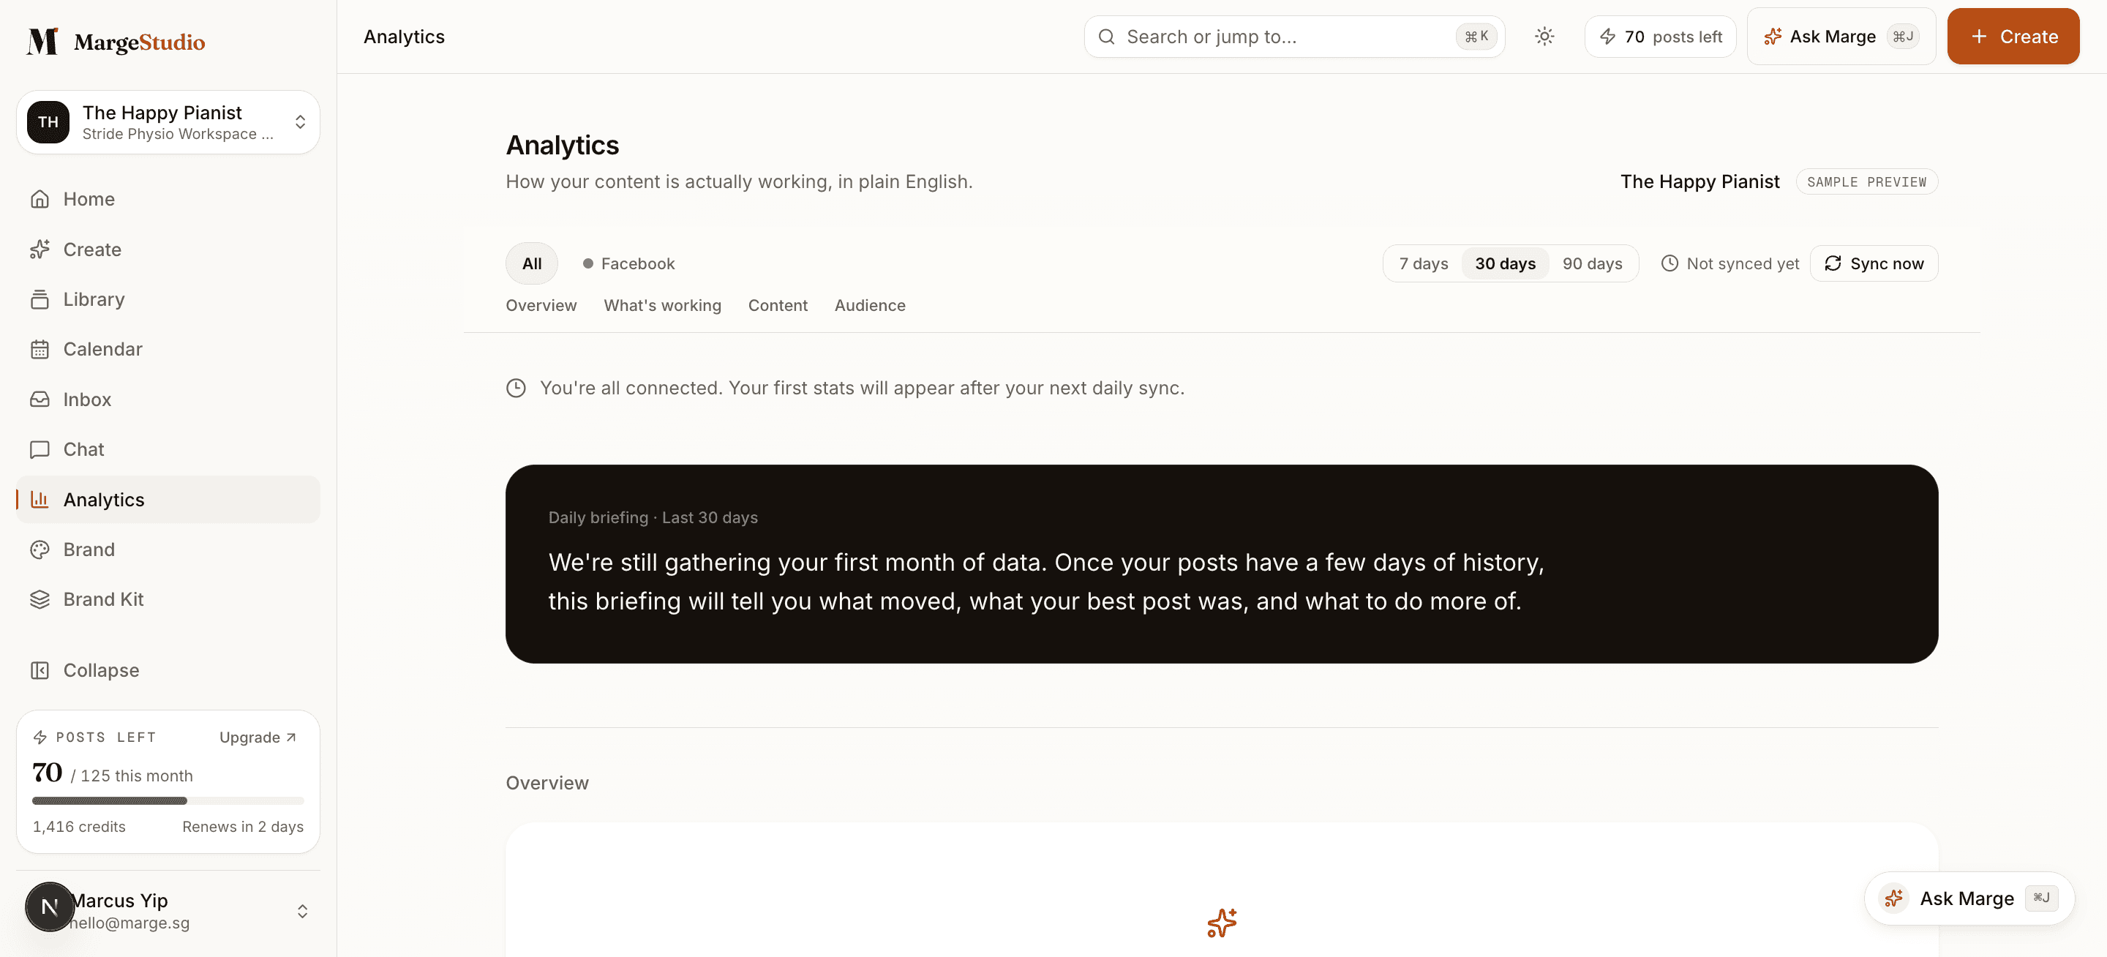
Task: Click the orange Create button
Action: click(x=2013, y=37)
